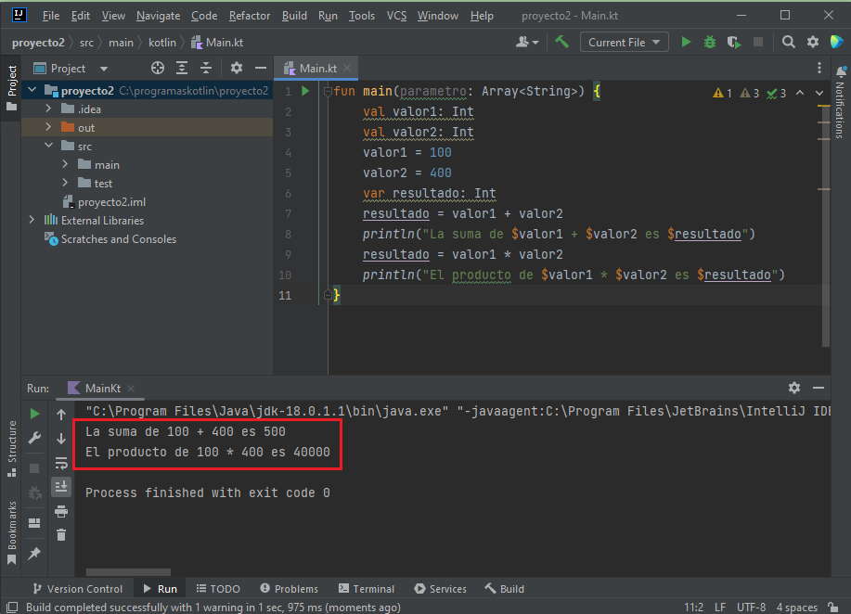Click the gutter run arrow beside fun main
Image resolution: width=851 pixels, height=614 pixels.
tap(305, 91)
